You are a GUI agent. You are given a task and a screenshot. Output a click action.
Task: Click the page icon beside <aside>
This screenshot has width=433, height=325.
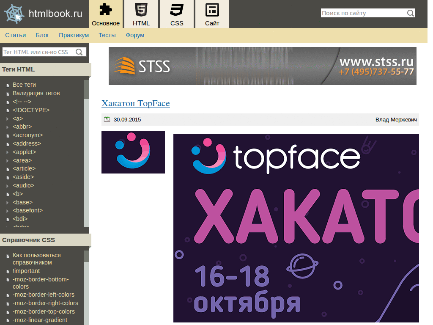pyautogui.click(x=8, y=178)
